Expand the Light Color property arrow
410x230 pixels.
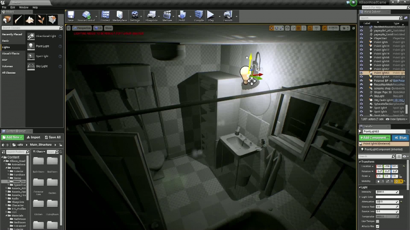point(360,197)
